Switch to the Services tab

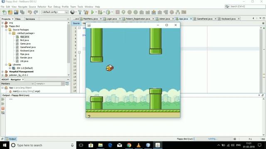coord(30,19)
